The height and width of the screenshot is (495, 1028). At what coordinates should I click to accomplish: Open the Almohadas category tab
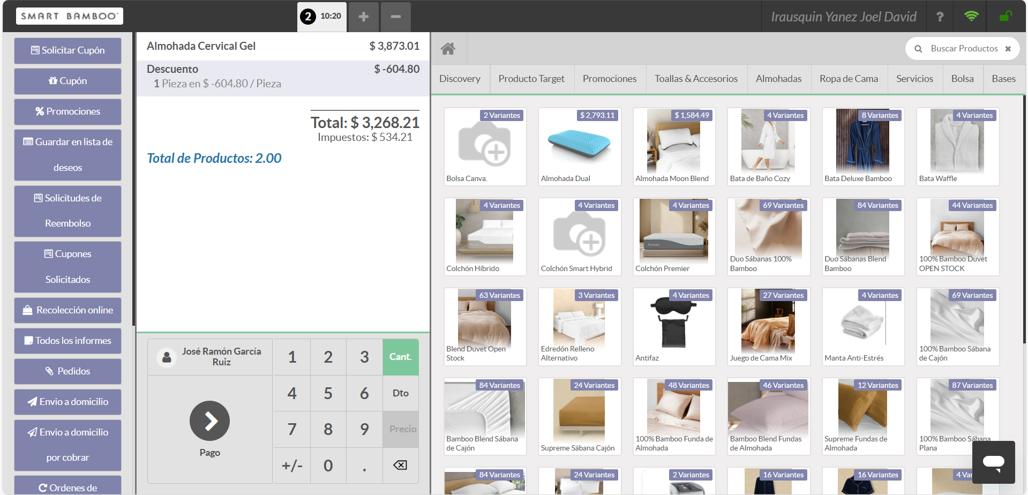[778, 79]
